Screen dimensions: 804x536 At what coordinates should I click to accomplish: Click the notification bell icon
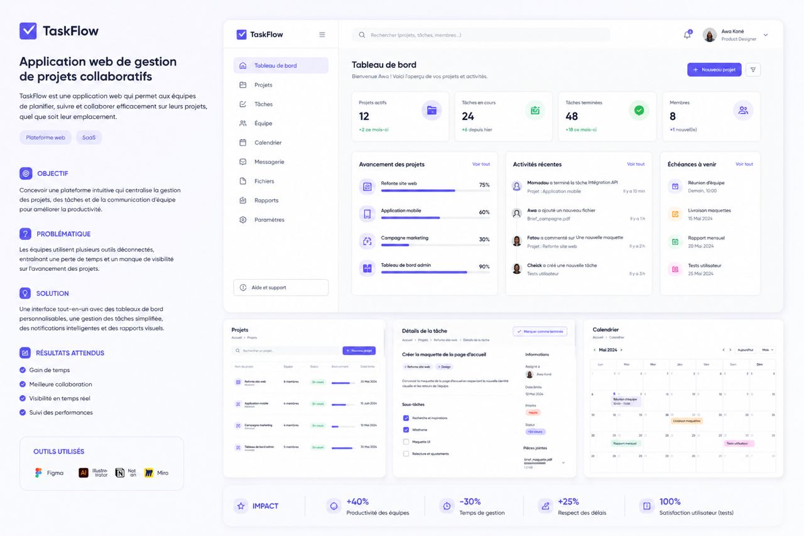click(687, 35)
